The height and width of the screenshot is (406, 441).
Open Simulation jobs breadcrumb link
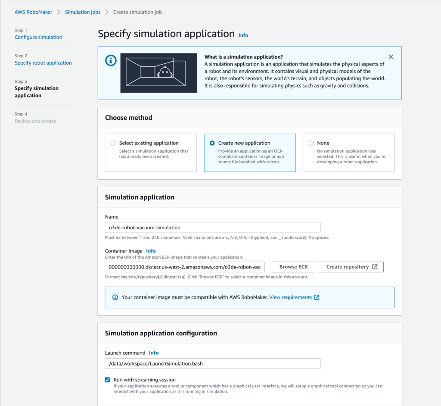[83, 12]
